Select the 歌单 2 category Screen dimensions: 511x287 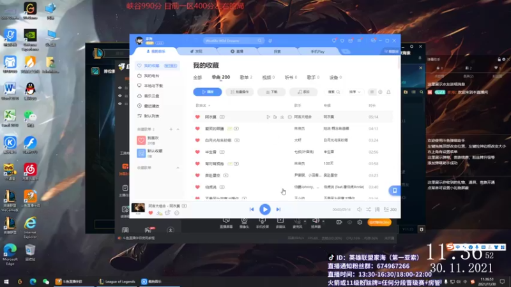point(246,77)
